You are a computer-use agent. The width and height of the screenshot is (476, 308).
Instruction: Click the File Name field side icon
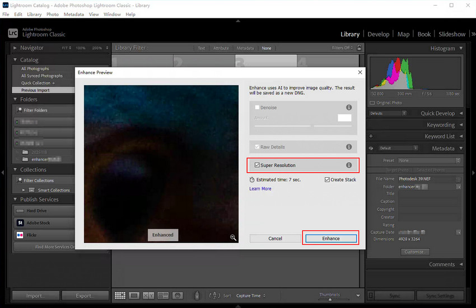tap(458, 179)
